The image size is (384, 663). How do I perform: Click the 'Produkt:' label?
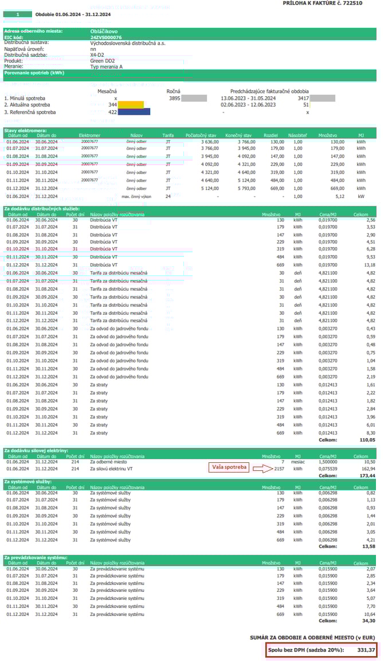(14, 61)
